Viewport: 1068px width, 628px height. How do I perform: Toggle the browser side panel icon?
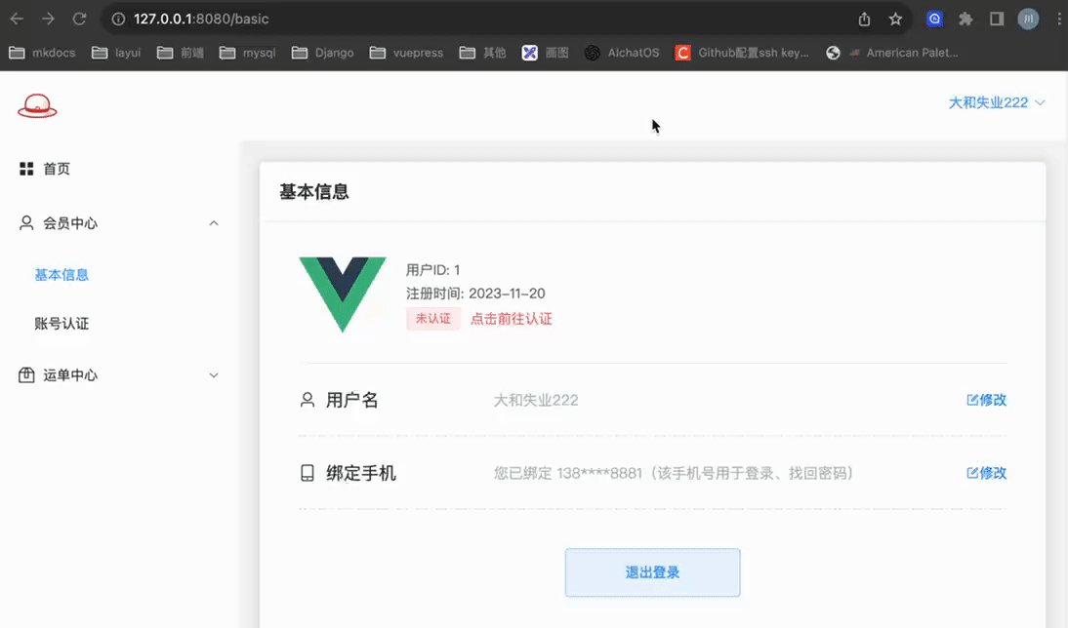click(997, 19)
